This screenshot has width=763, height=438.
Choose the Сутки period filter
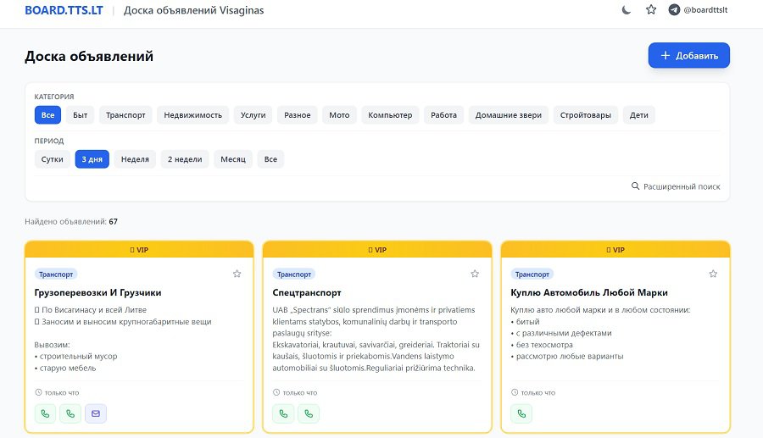52,159
